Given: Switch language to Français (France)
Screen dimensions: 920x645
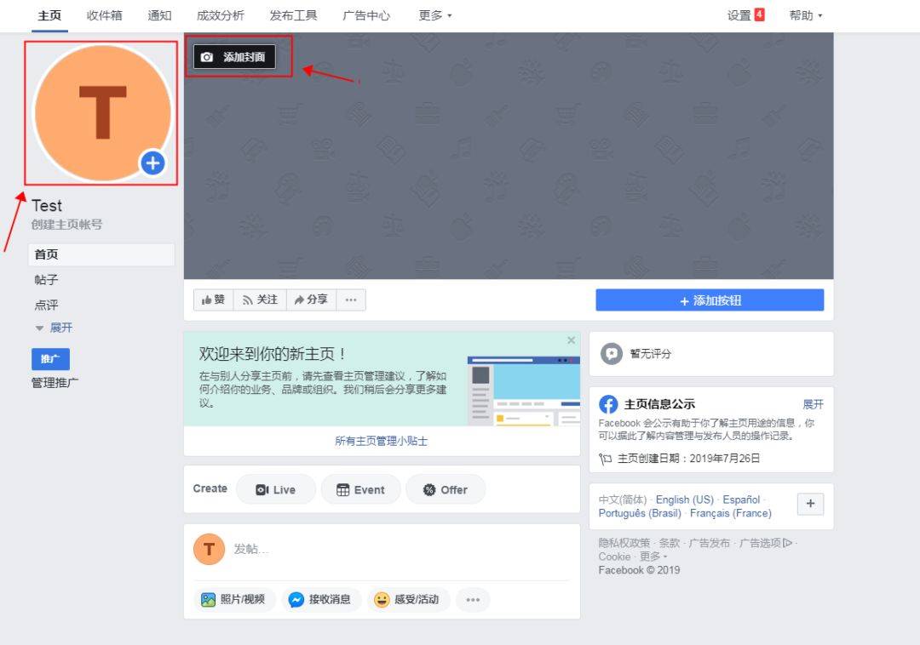Looking at the screenshot, I should click(x=731, y=513).
